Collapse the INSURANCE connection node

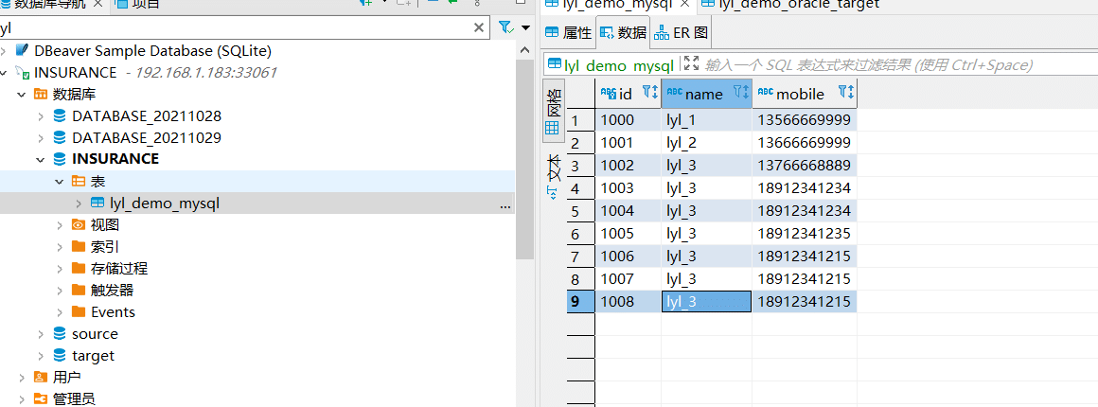coord(5,72)
